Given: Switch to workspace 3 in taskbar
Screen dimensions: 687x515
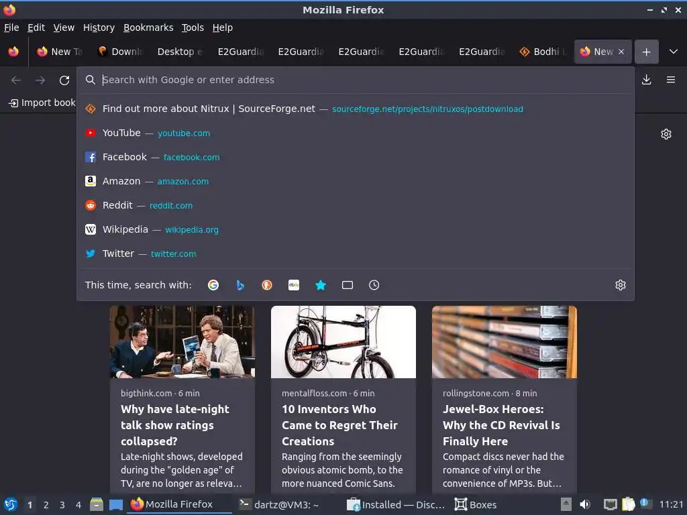Looking at the screenshot, I should (x=62, y=505).
